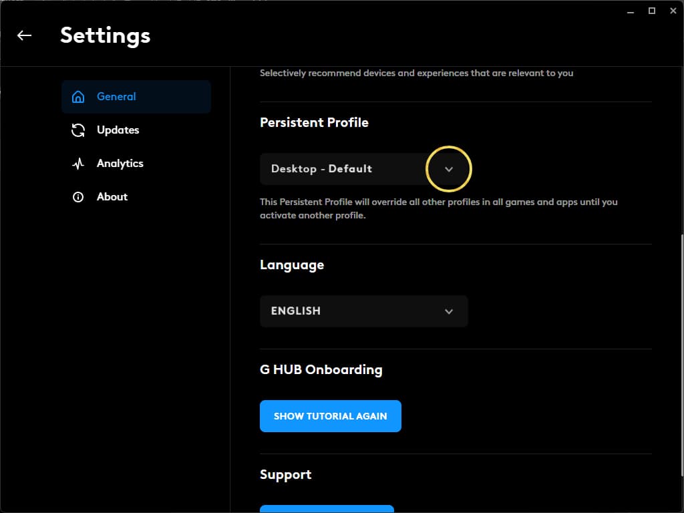Select the General sidebar entry
The width and height of the screenshot is (684, 513).
pyautogui.click(x=116, y=96)
